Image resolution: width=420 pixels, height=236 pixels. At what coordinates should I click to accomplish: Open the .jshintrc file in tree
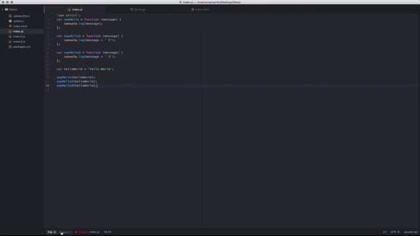18,21
